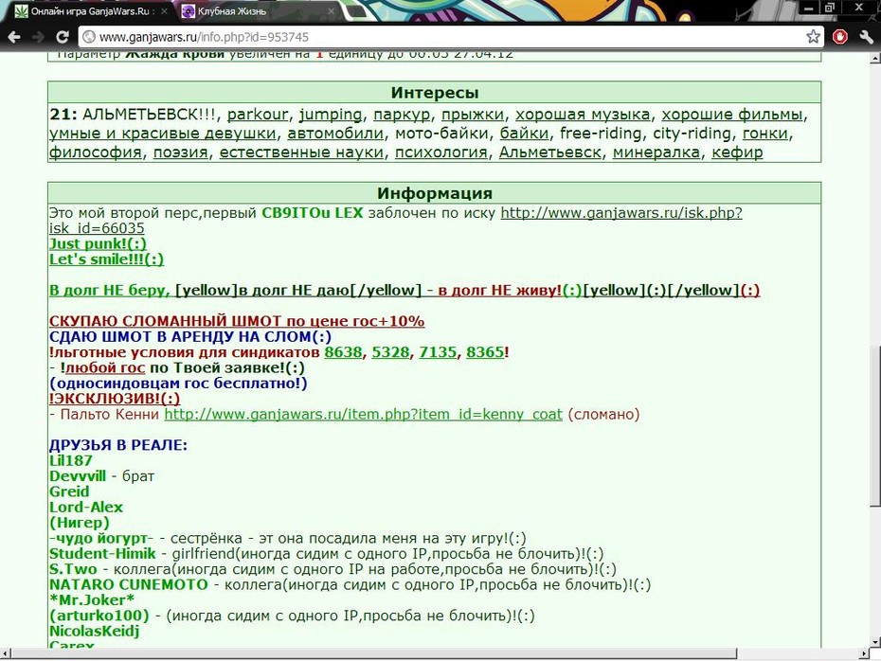Open syndicate 8638 link
This screenshot has height=661, width=881.
343,352
